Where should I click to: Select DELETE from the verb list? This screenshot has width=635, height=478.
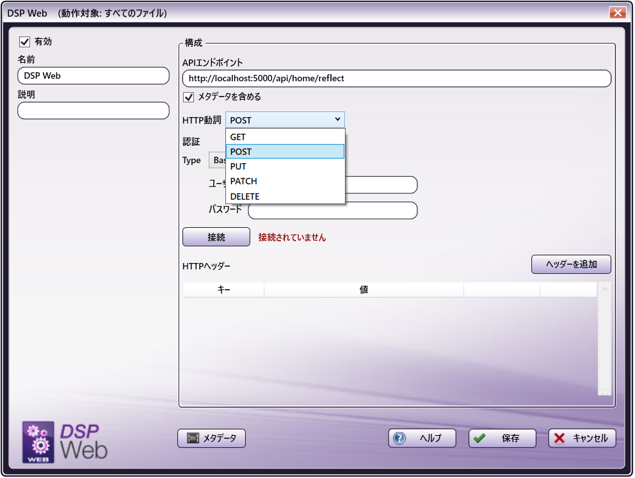click(285, 196)
